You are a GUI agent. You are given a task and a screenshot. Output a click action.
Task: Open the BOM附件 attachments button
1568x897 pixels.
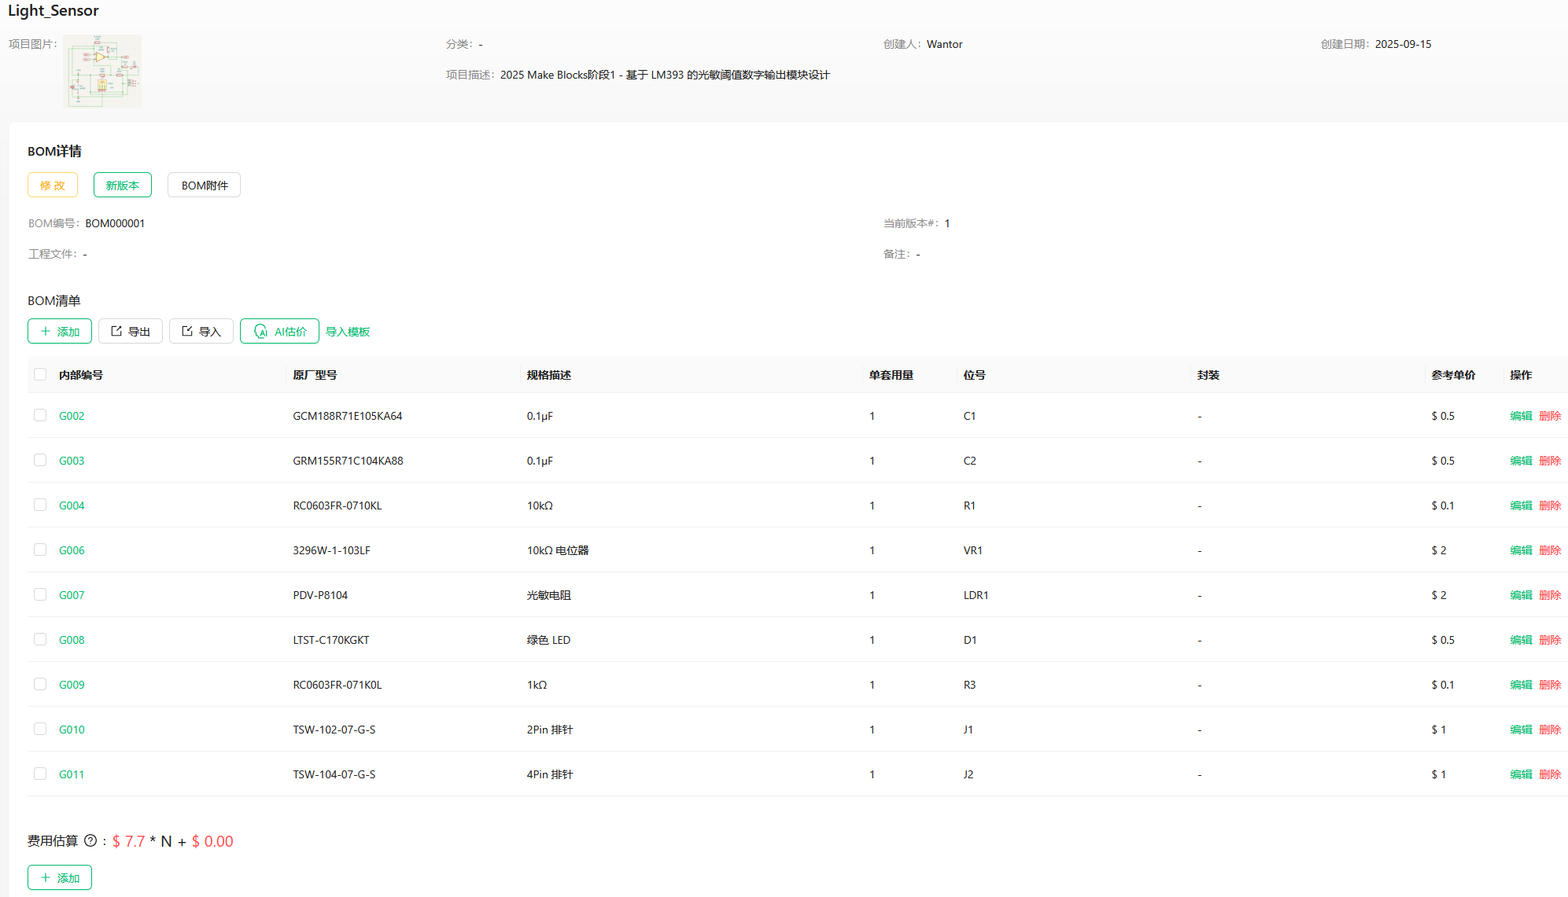205,186
